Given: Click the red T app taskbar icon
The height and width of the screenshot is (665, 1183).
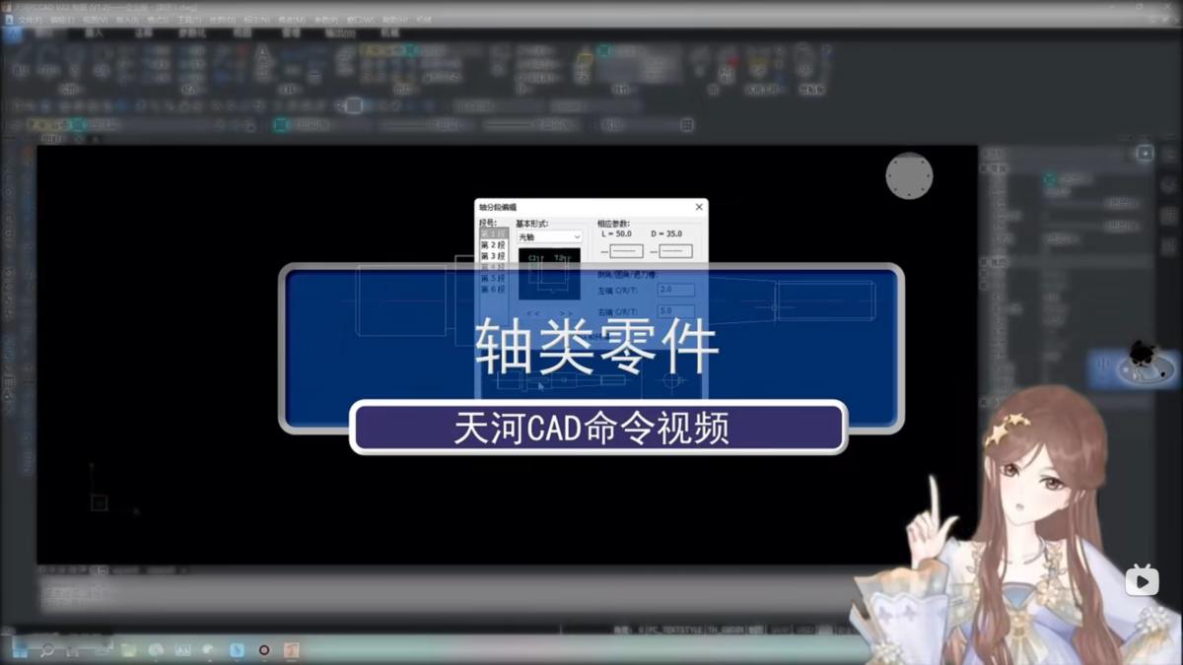Looking at the screenshot, I should (292, 650).
